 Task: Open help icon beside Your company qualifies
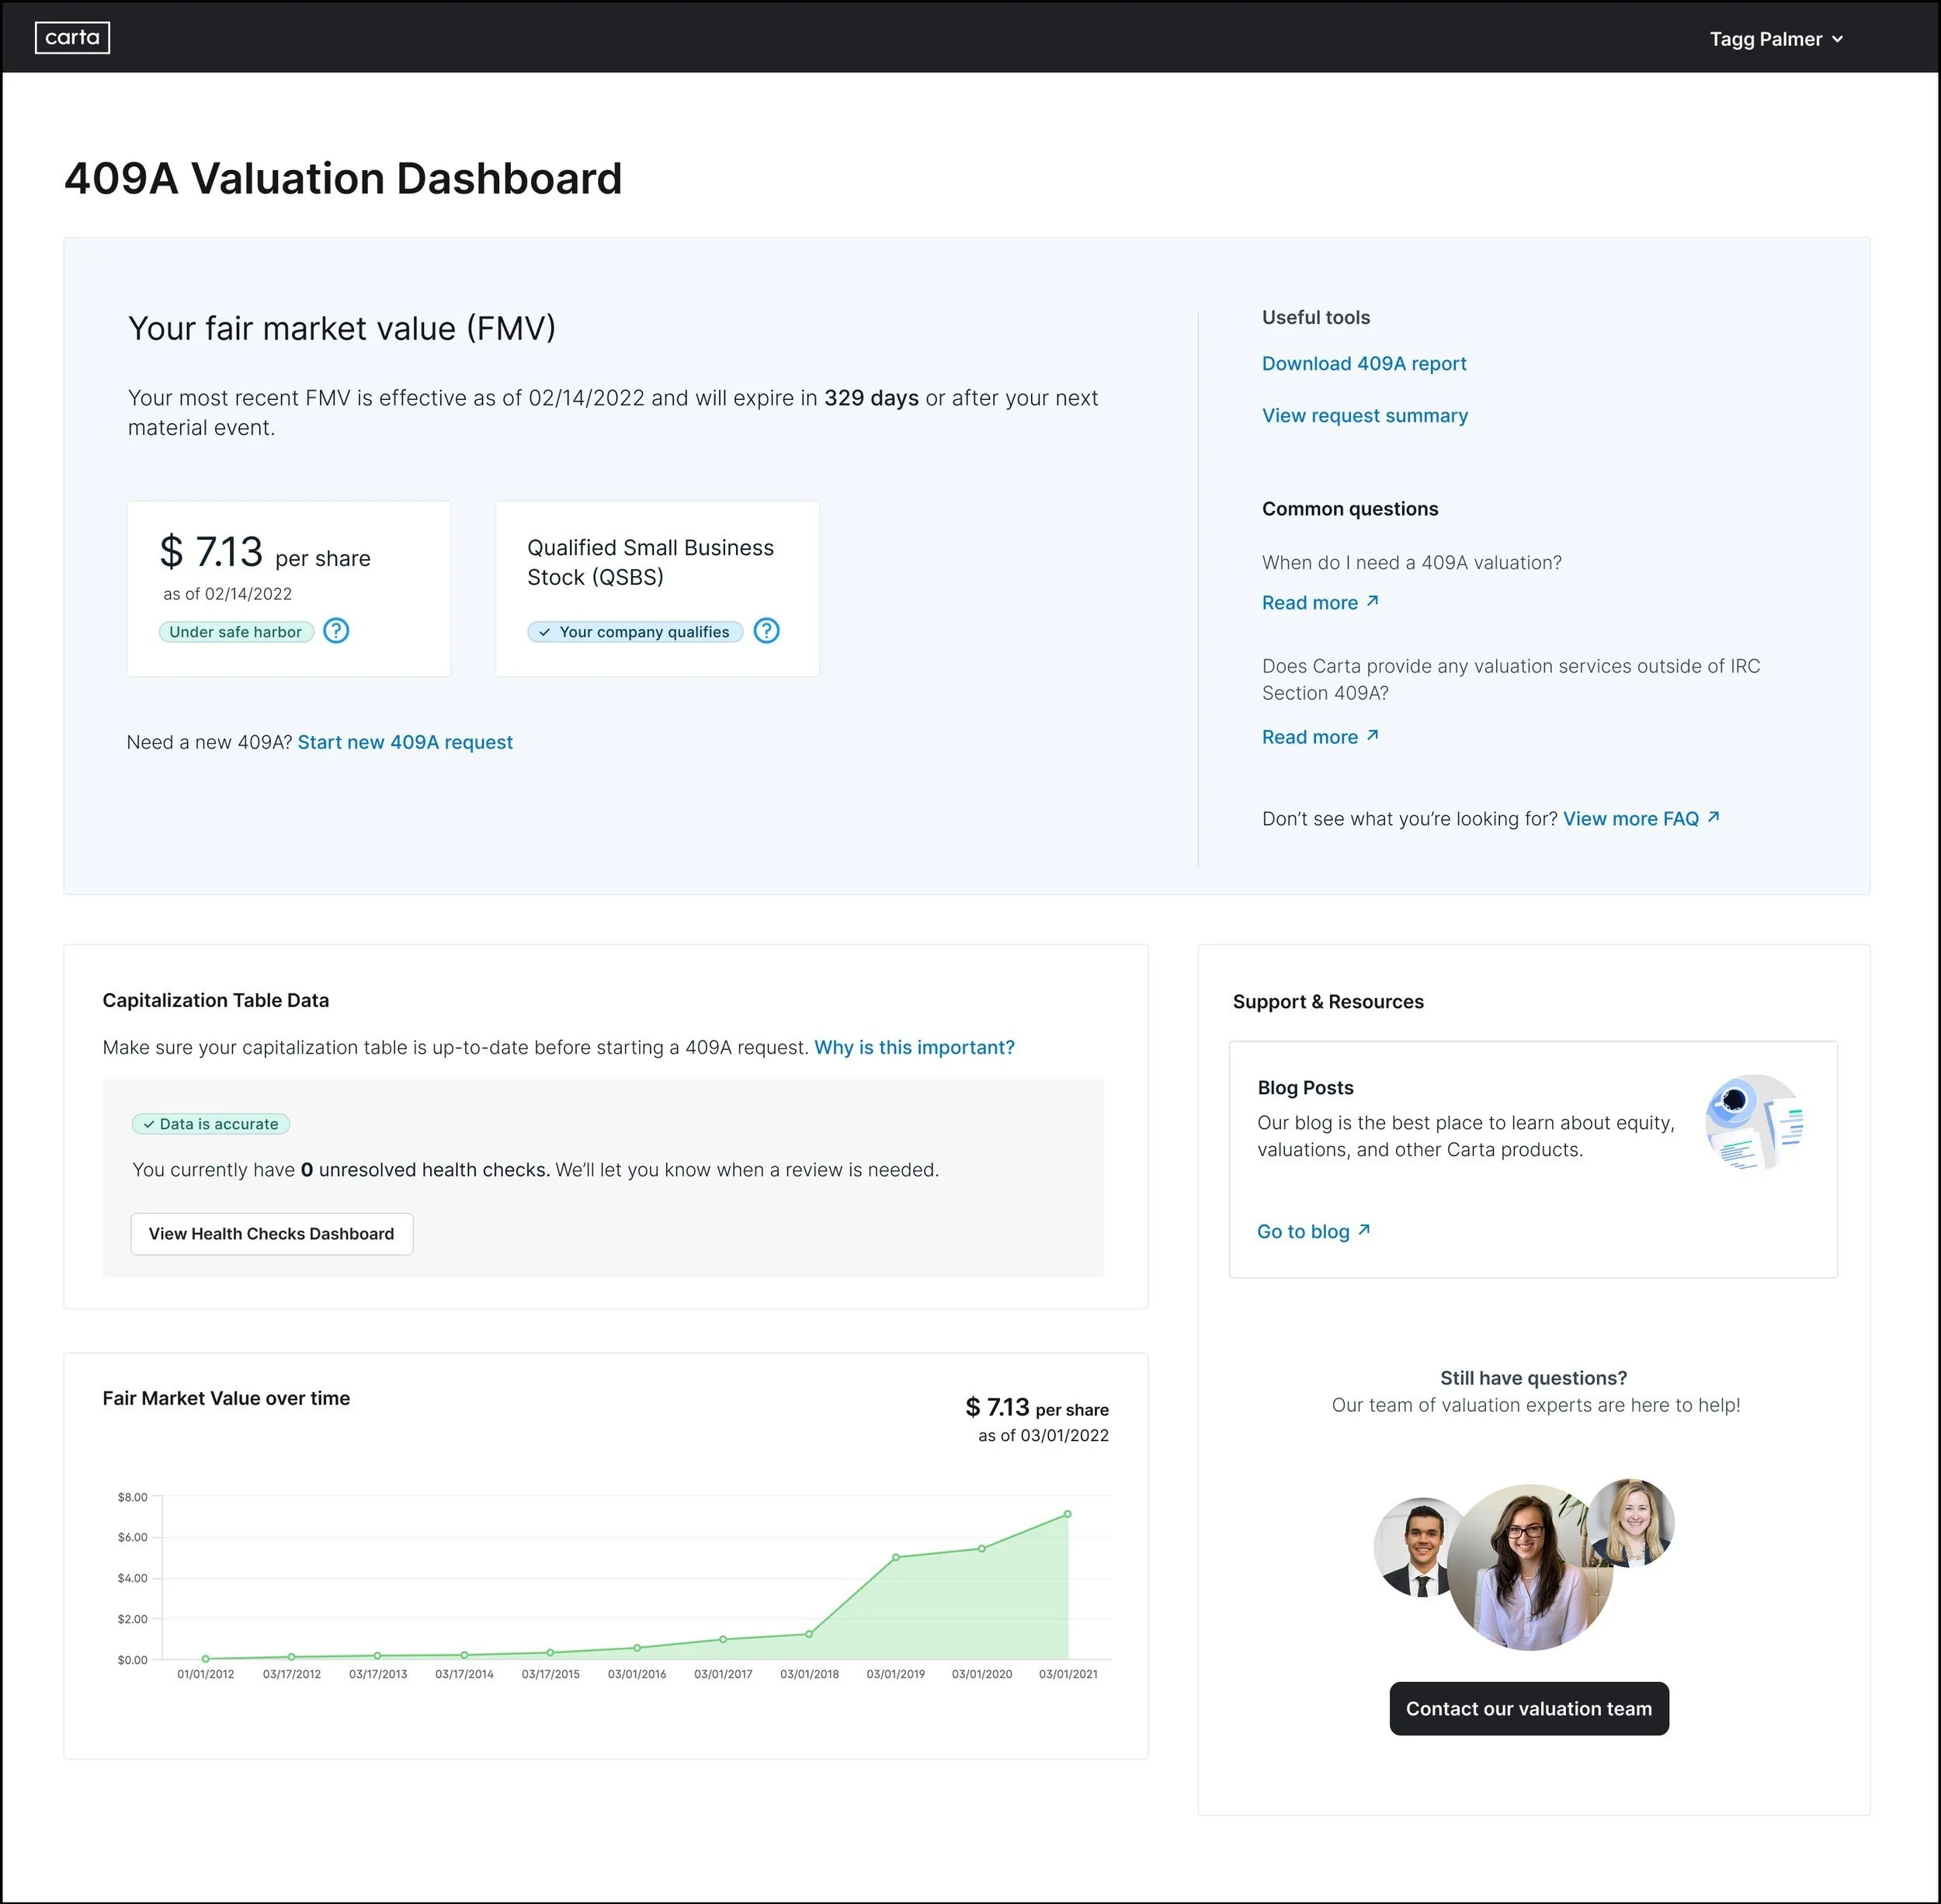(x=766, y=631)
